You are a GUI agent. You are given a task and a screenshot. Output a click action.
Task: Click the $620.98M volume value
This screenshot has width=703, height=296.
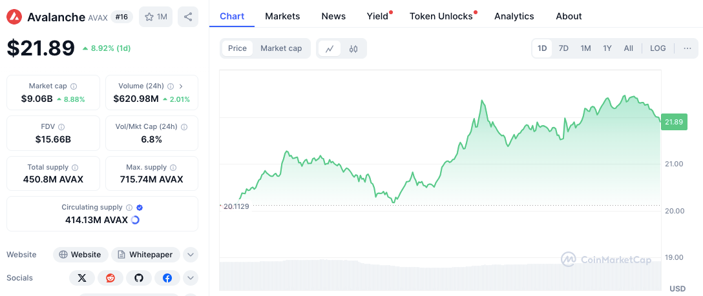pyautogui.click(x=136, y=99)
